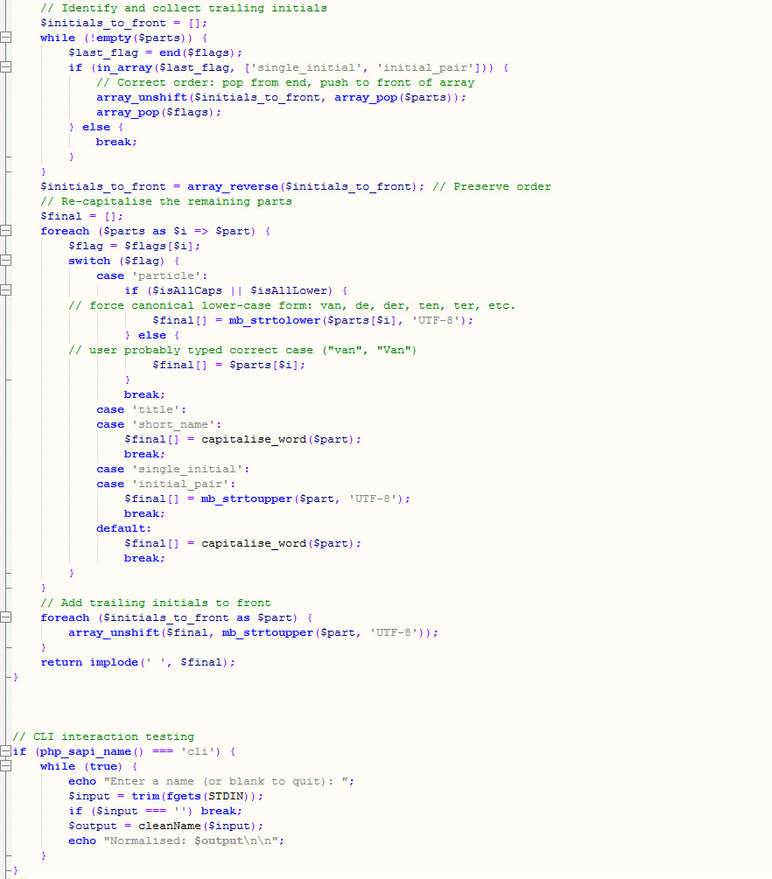Click the 'mb_strtolower($parts[$i], 'UTF-8')' line

[313, 320]
